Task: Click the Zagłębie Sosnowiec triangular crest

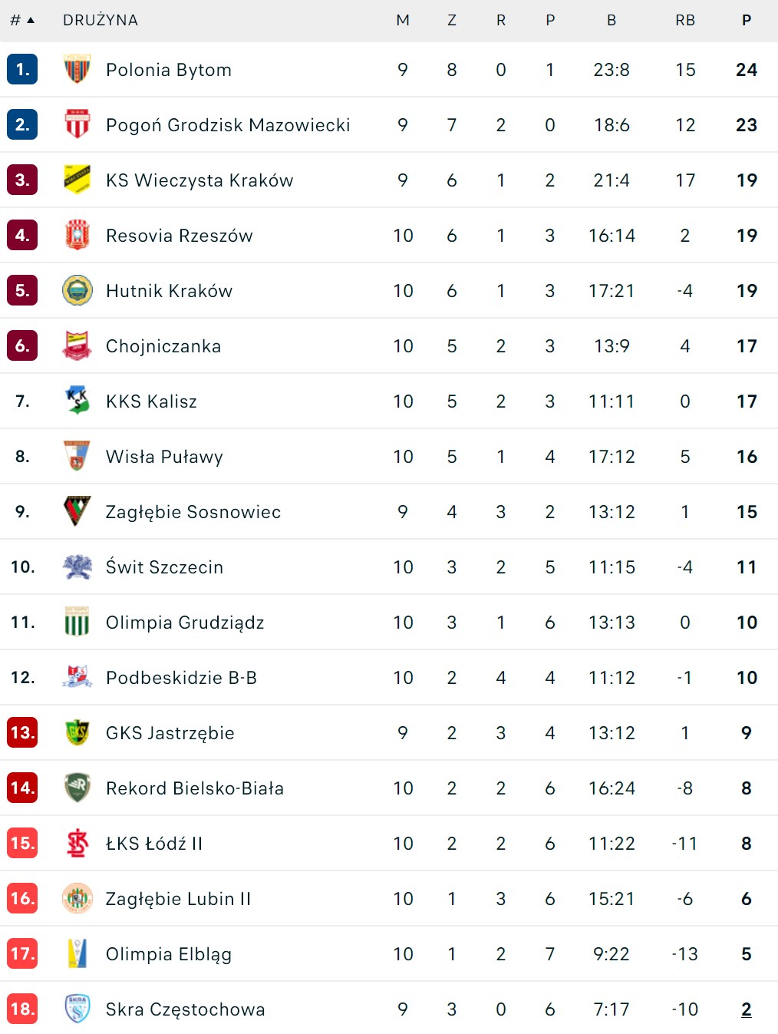Action: (77, 511)
